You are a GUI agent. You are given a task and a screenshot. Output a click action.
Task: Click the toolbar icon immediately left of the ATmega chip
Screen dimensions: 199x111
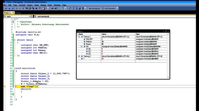click(x=83, y=8)
